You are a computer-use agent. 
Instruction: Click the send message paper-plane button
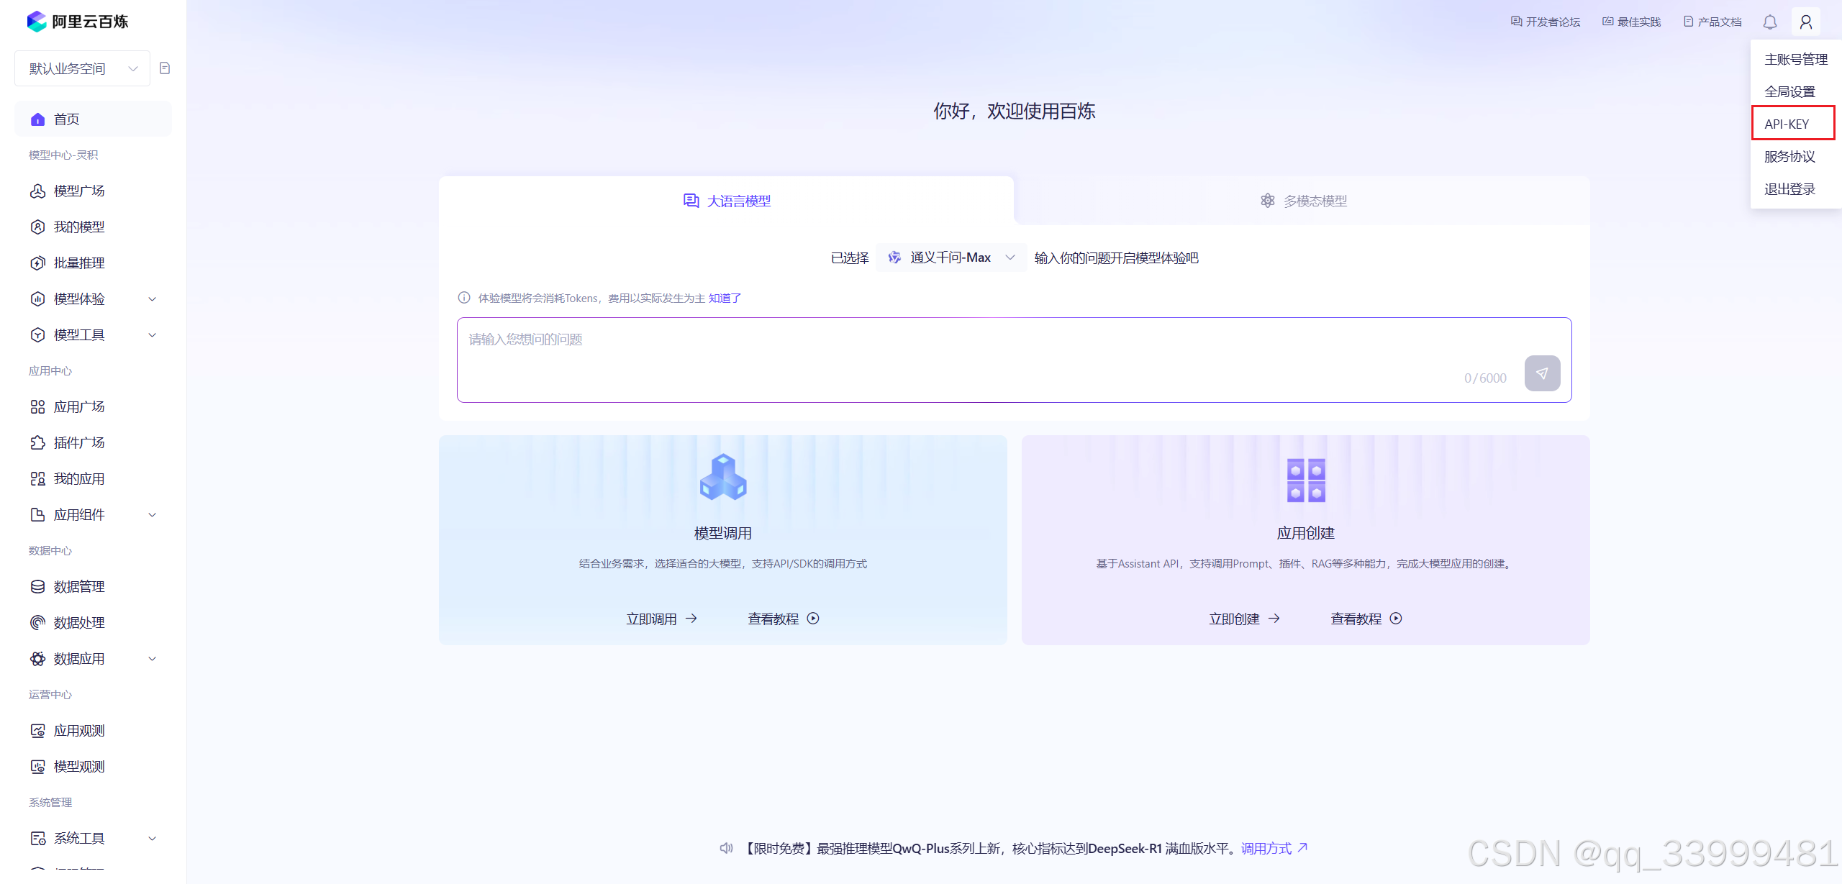(1542, 373)
